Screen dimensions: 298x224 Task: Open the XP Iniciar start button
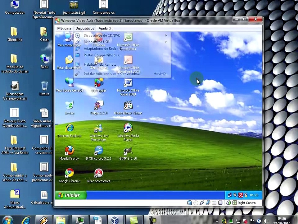tap(70, 195)
